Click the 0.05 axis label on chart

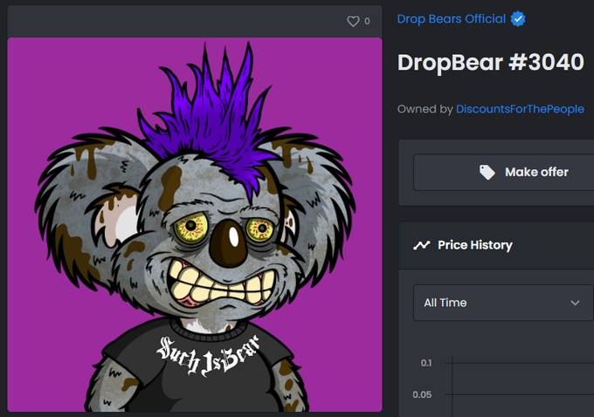422,394
